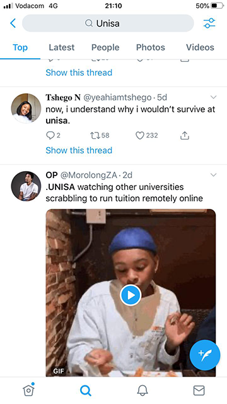Open Direct Messages envelope icon
Screen dimensions: 227x404
(x=199, y=390)
